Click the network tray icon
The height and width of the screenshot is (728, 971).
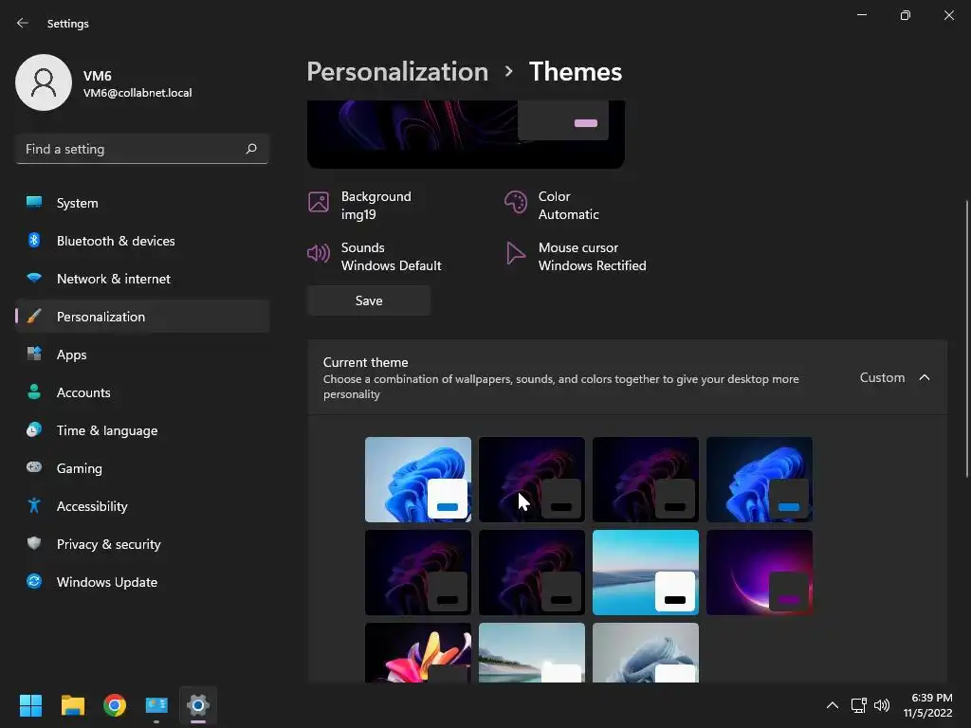click(x=858, y=705)
